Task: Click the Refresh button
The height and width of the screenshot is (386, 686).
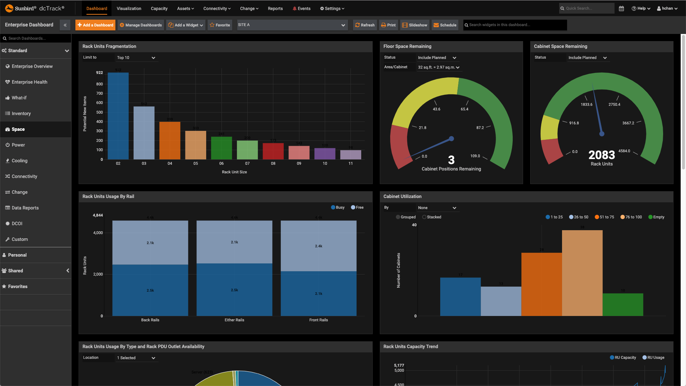Action: (x=365, y=25)
